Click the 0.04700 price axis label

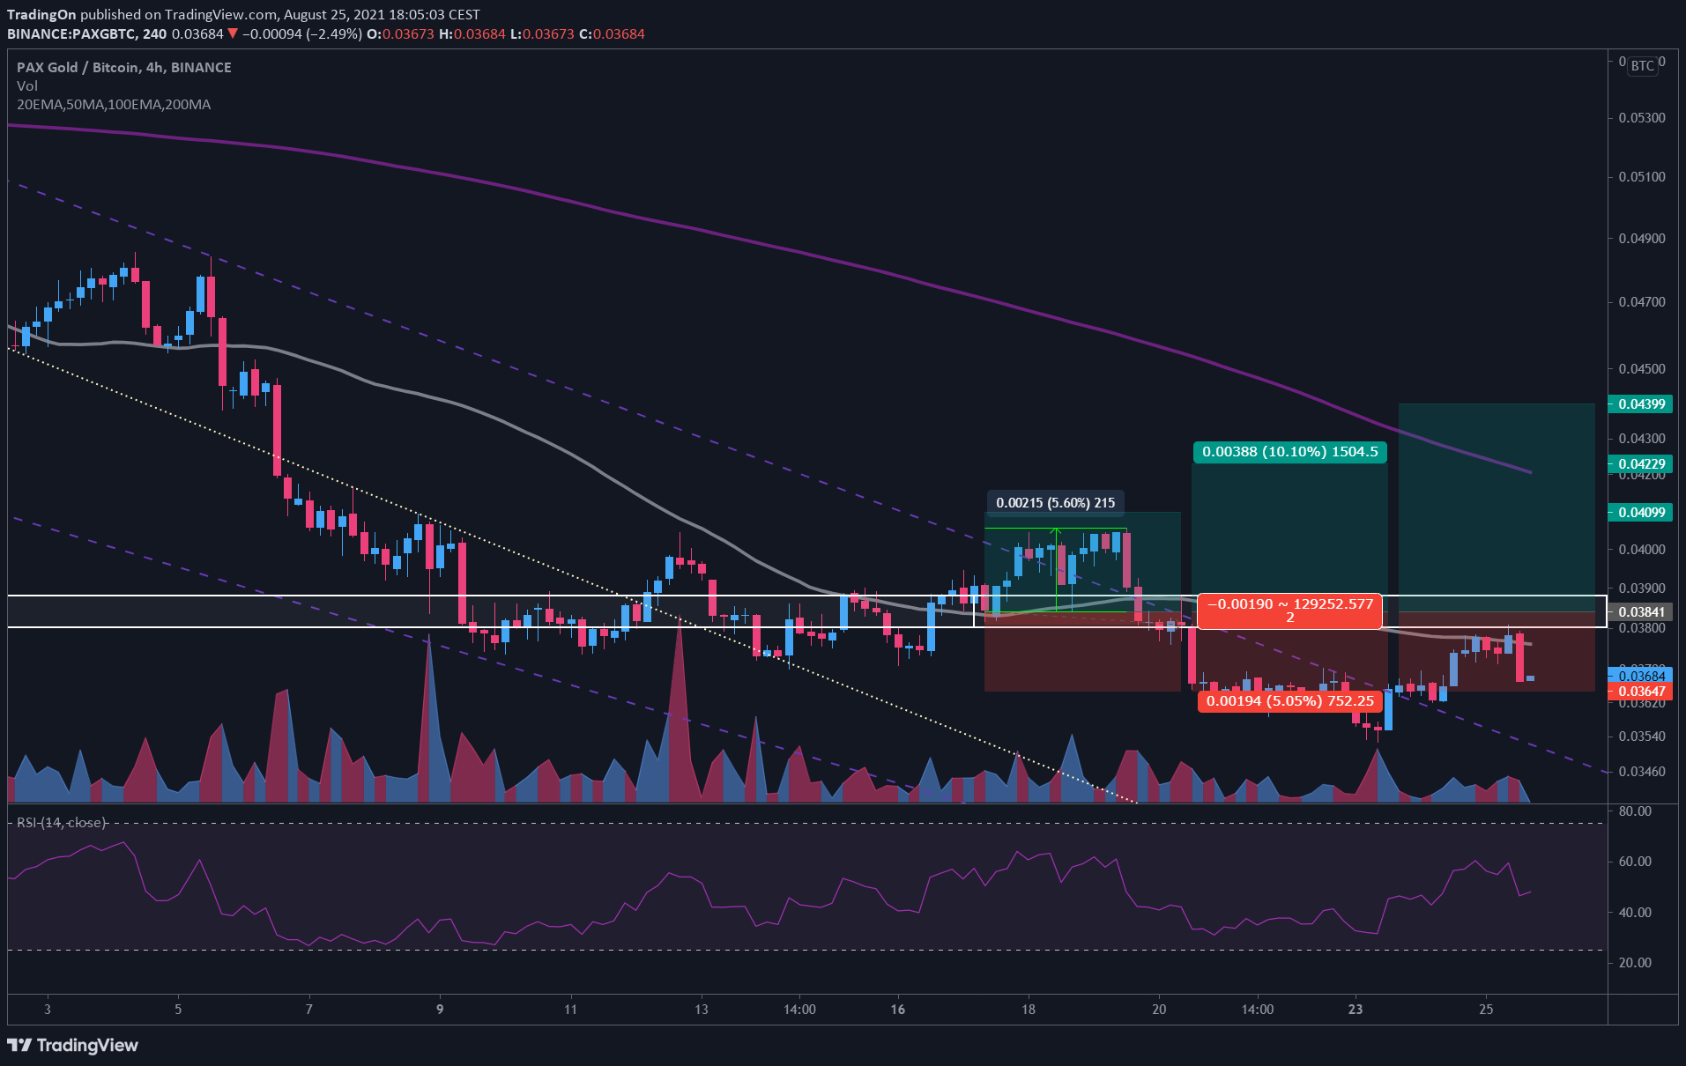click(1642, 302)
